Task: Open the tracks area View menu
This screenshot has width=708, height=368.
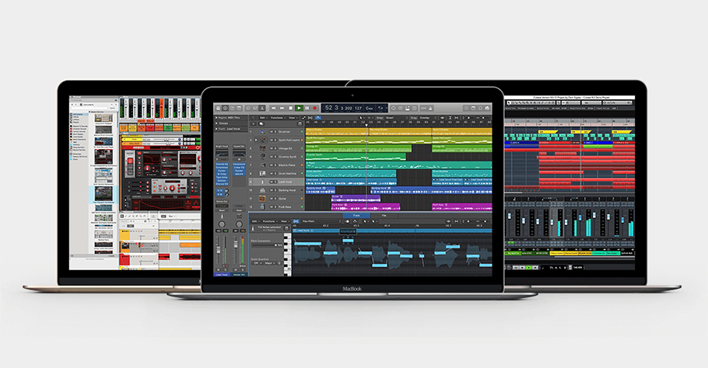Action: coord(293,117)
